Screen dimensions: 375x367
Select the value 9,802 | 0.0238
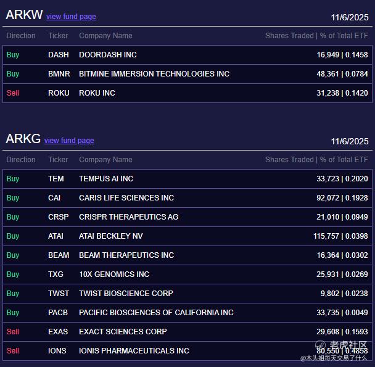[x=344, y=294]
